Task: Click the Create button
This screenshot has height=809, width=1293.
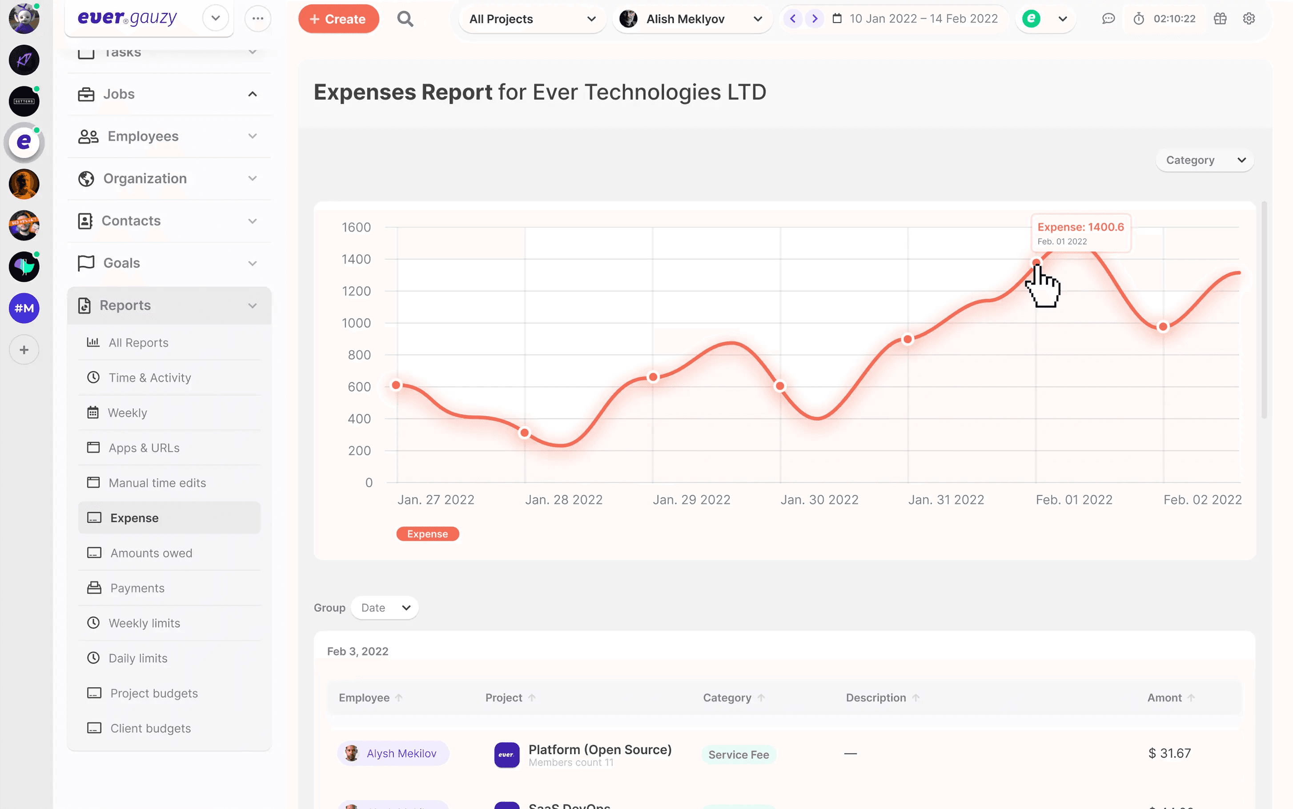Action: pyautogui.click(x=338, y=19)
